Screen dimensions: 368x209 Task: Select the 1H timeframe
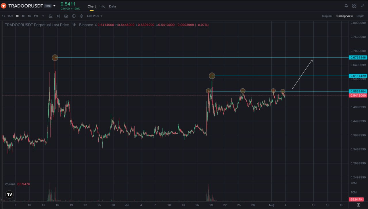(x=17, y=16)
